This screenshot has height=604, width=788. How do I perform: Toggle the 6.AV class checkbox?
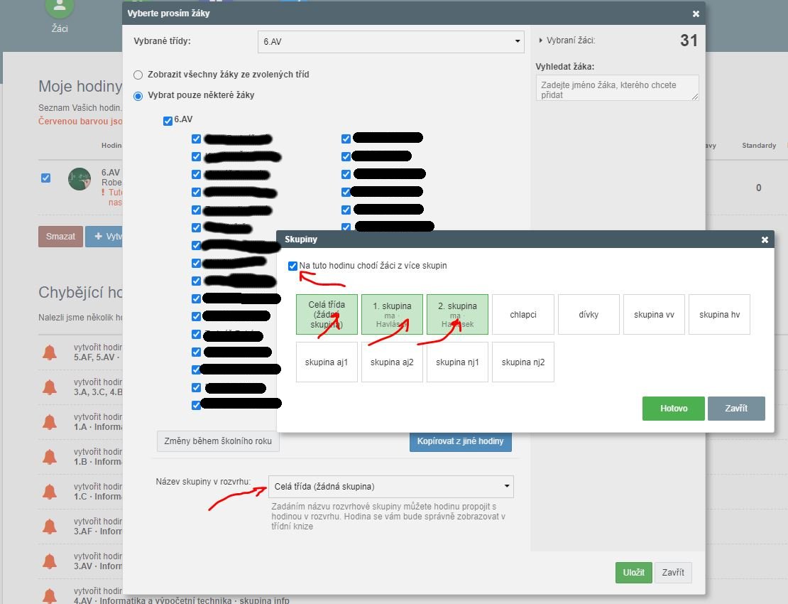pyautogui.click(x=168, y=121)
